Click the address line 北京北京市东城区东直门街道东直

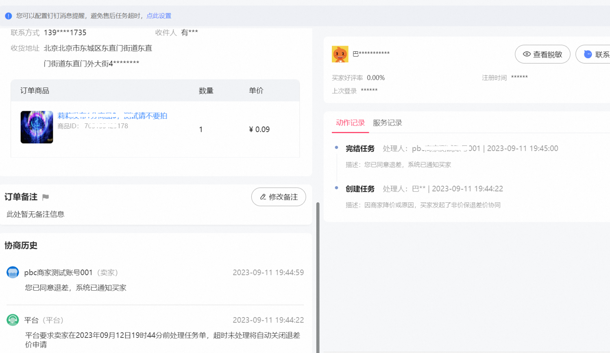coord(98,48)
